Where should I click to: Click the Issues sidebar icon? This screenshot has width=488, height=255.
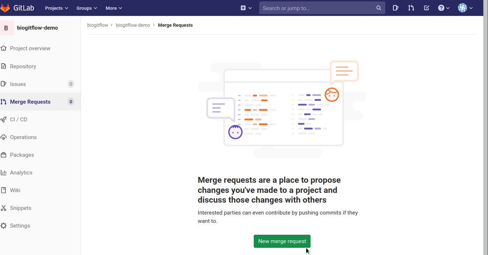tap(4, 84)
